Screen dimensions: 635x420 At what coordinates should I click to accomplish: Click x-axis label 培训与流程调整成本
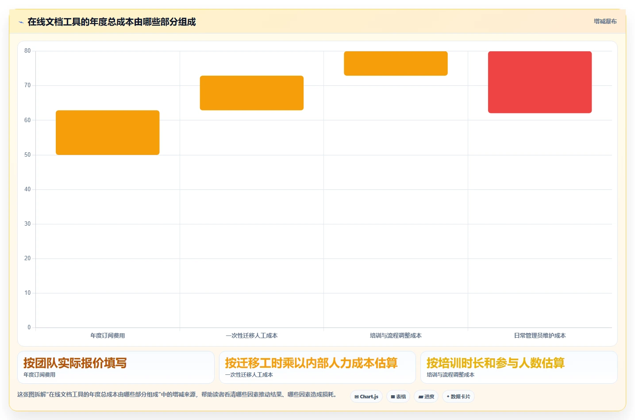[x=396, y=335]
